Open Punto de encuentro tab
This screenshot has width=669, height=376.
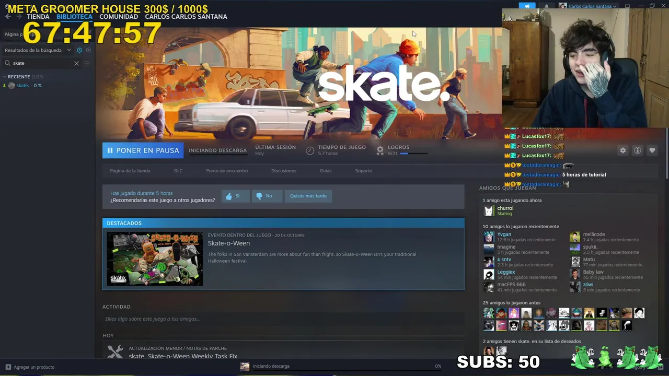(227, 171)
